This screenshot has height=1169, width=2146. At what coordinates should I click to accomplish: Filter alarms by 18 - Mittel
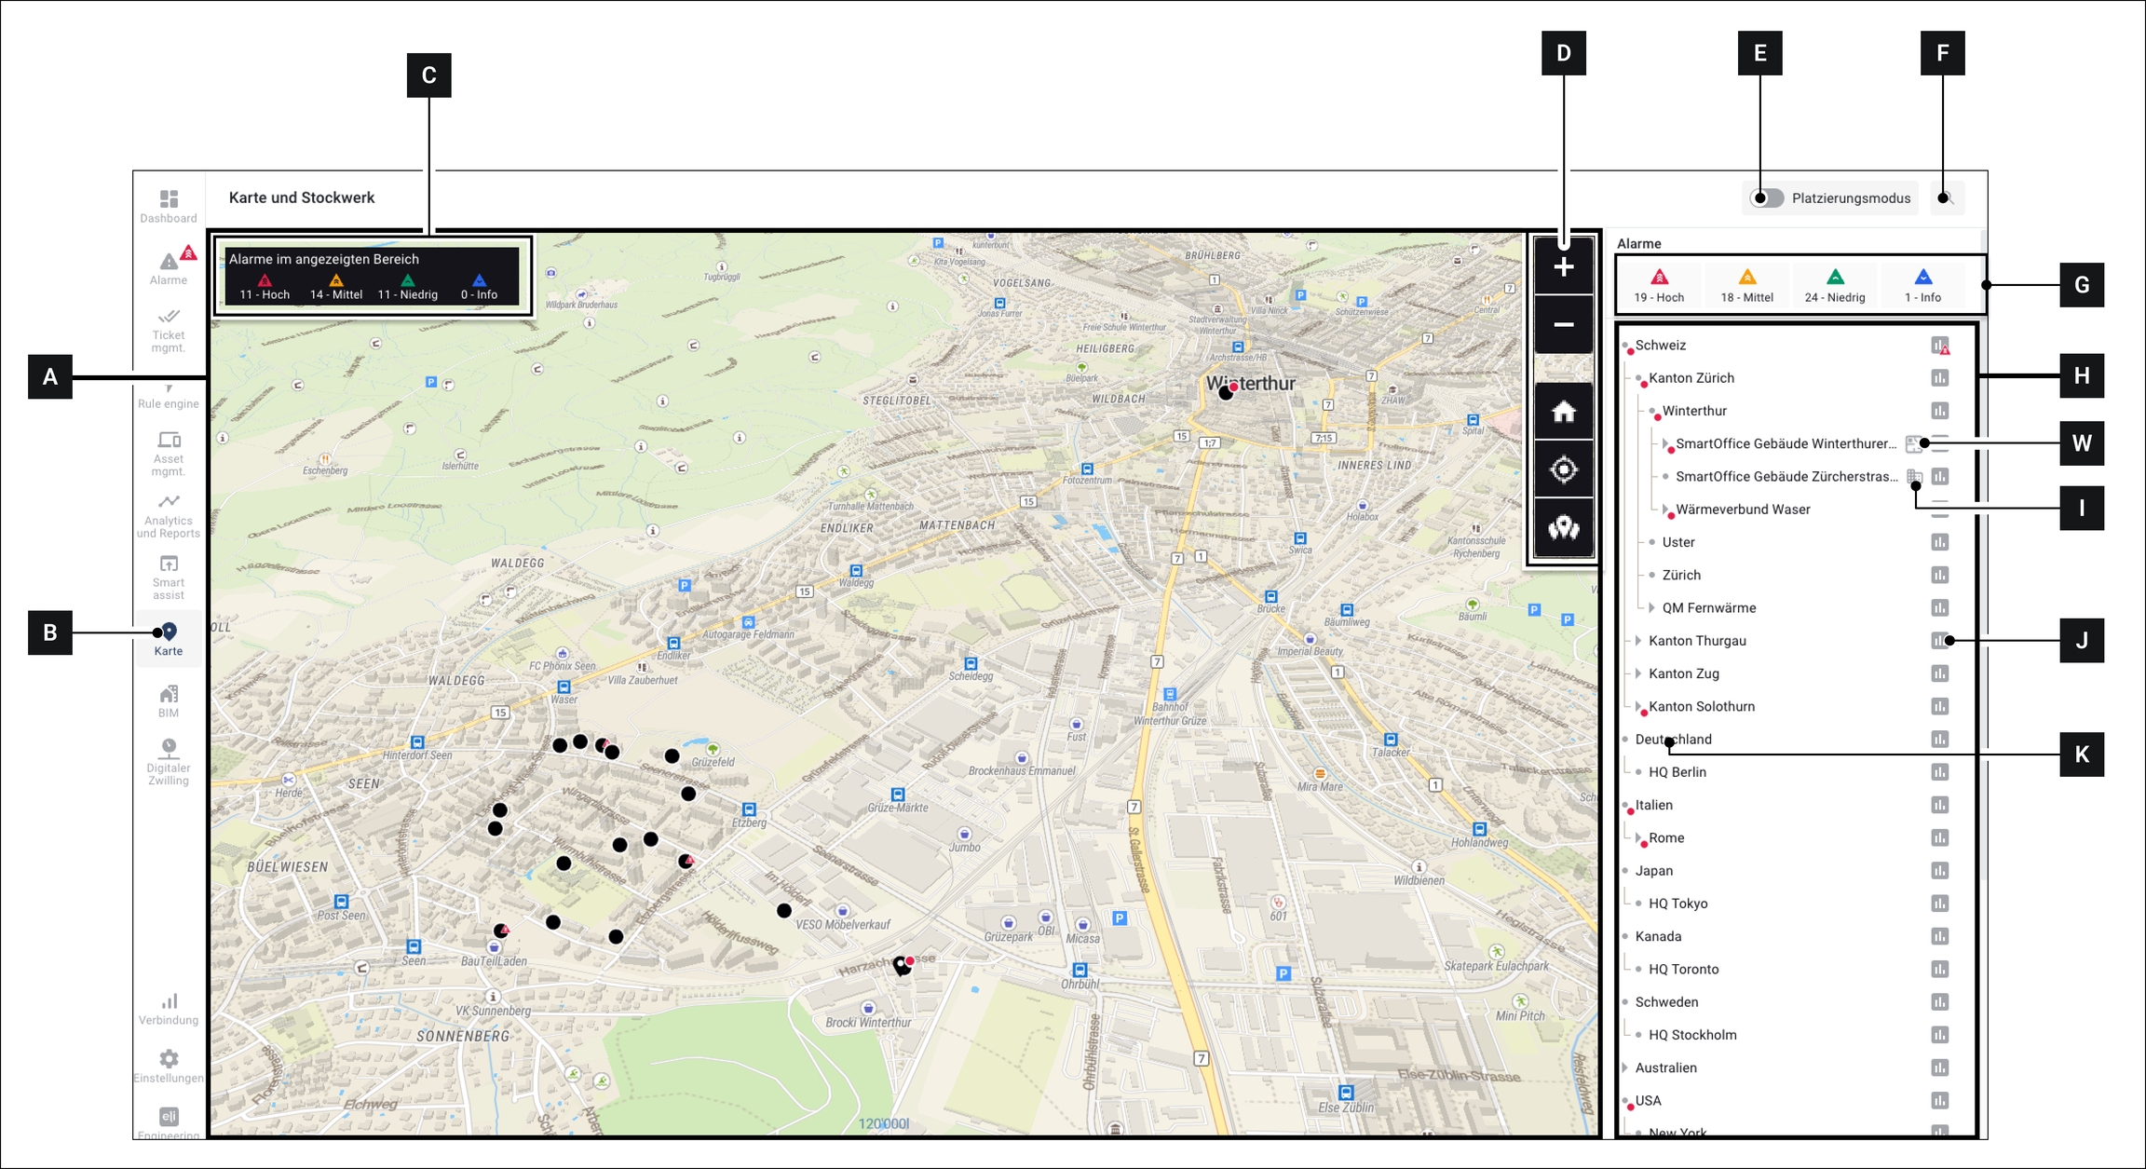pyautogui.click(x=1746, y=285)
